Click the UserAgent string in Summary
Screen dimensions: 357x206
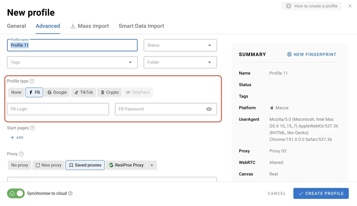click(304, 129)
